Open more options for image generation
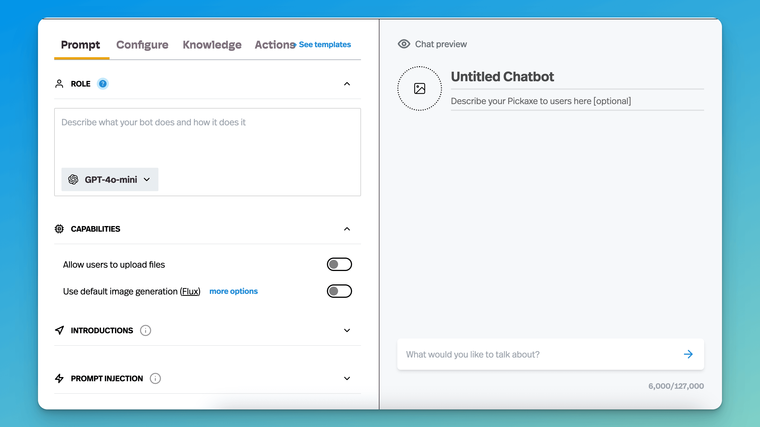This screenshot has width=760, height=427. coord(233,291)
